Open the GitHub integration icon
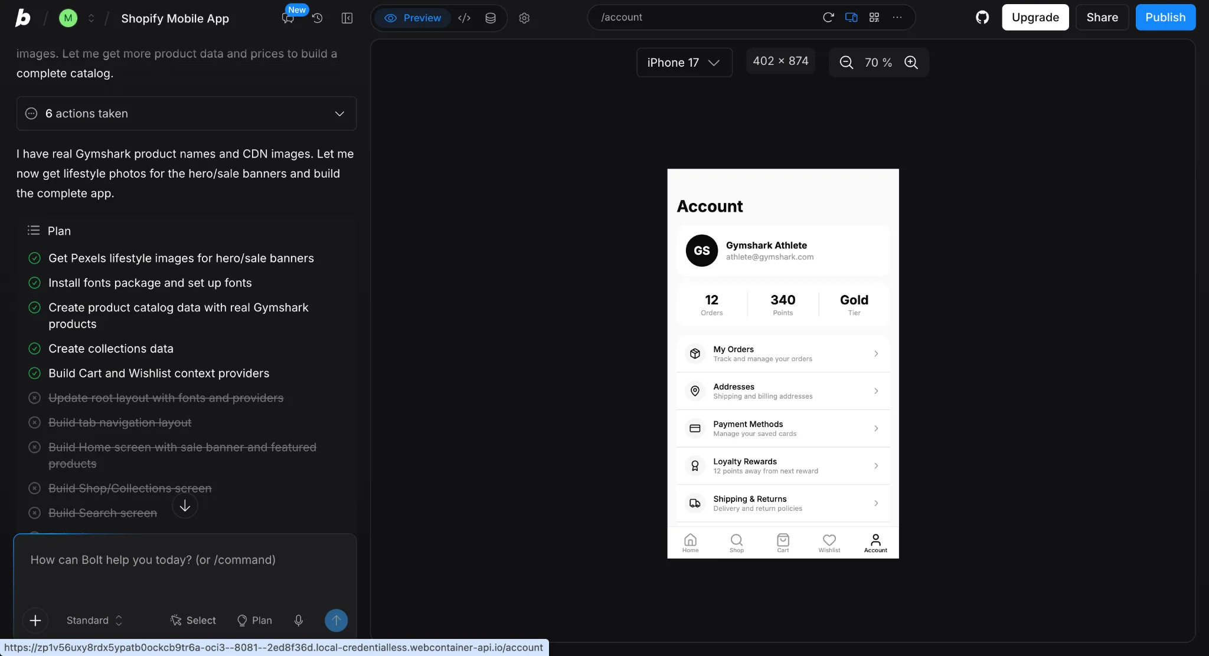This screenshot has width=1209, height=656. pos(982,18)
